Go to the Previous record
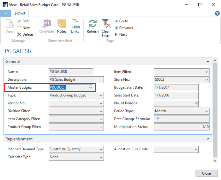 pos(124,28)
